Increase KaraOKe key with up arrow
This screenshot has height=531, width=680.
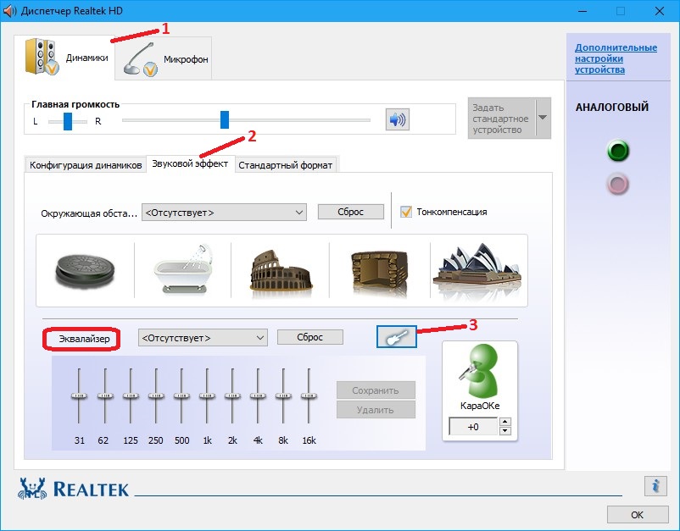(505, 422)
